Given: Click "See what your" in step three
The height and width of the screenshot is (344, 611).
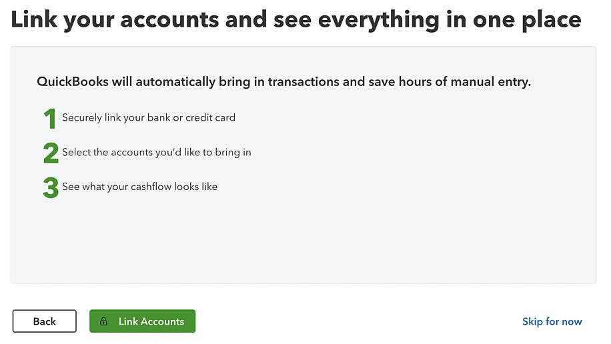Looking at the screenshot, I should [95, 187].
